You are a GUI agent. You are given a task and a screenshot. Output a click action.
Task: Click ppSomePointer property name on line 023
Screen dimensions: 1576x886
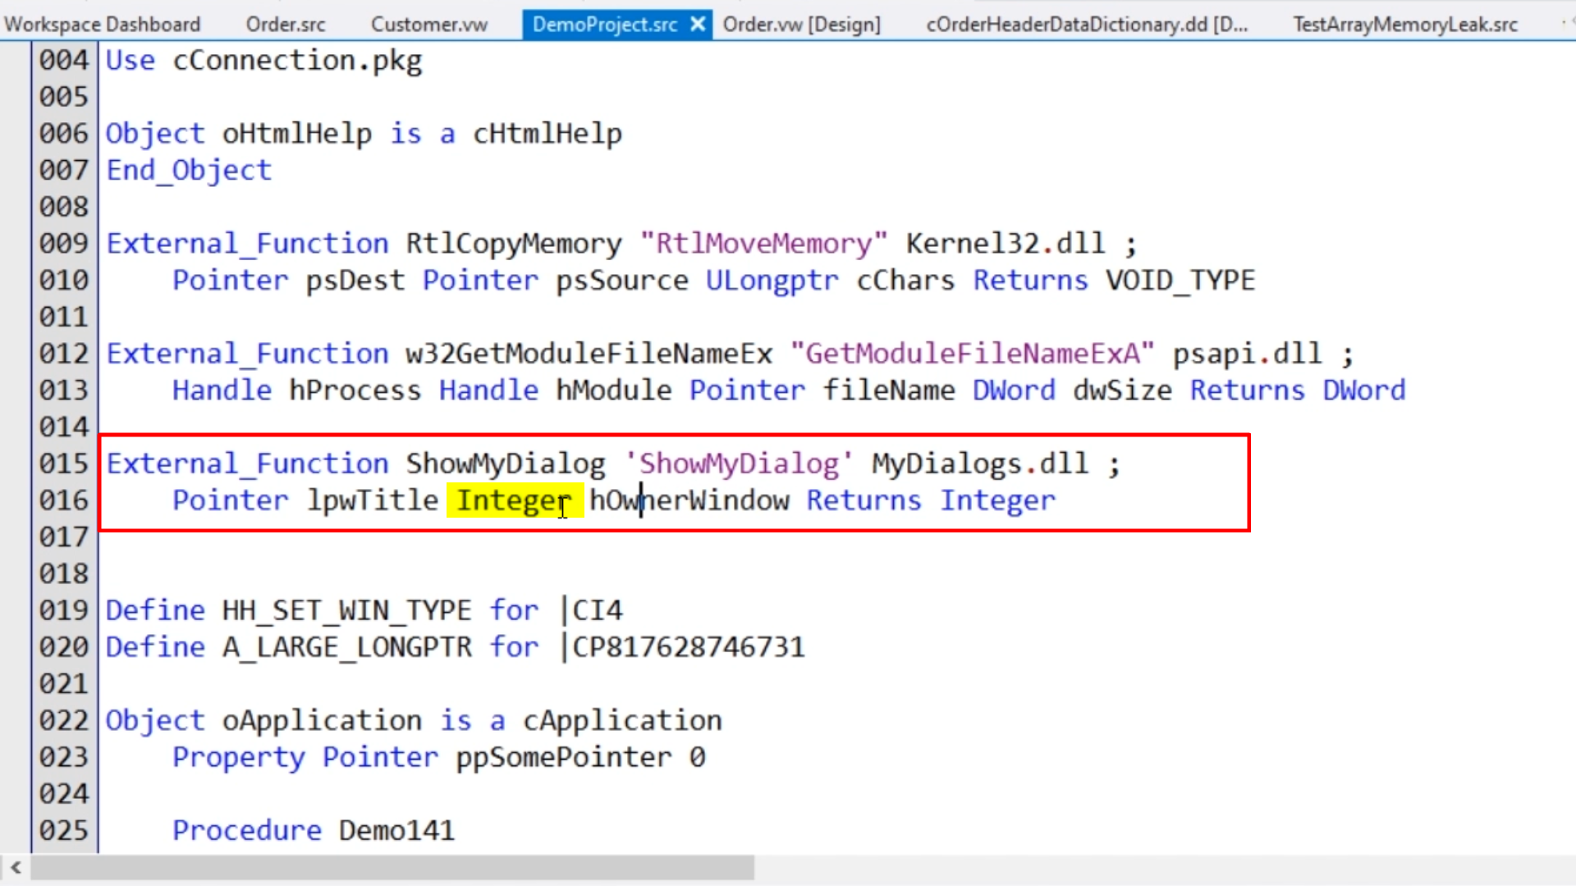[x=563, y=757]
